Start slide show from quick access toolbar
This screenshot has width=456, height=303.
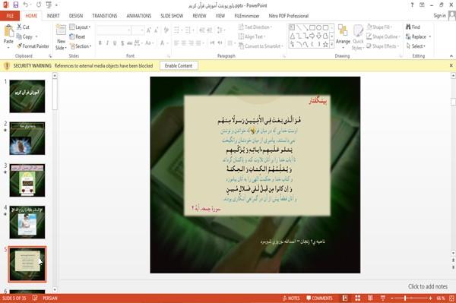coord(49,5)
